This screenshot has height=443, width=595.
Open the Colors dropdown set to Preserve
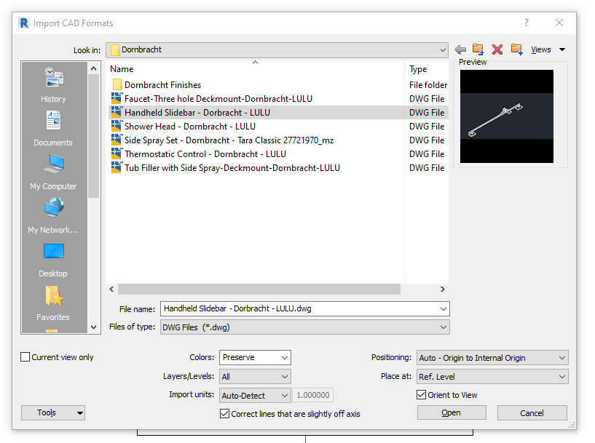click(x=255, y=357)
